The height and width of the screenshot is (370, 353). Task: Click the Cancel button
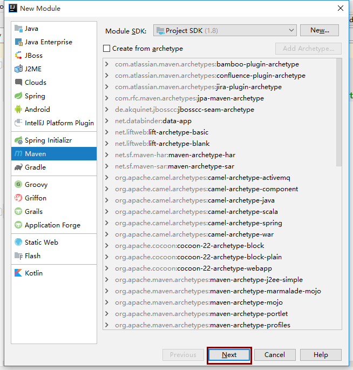[x=275, y=355]
